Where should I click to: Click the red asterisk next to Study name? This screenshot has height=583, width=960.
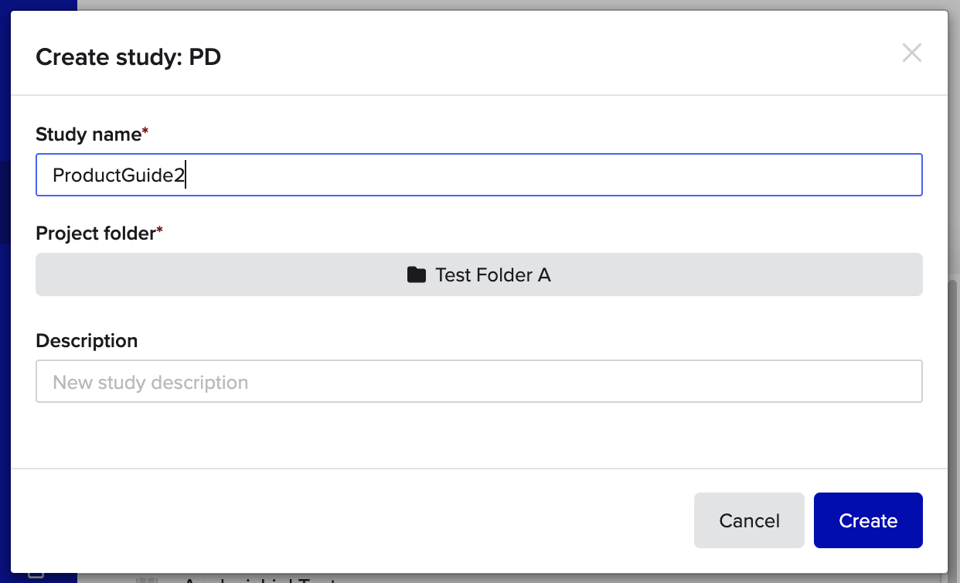tap(145, 131)
